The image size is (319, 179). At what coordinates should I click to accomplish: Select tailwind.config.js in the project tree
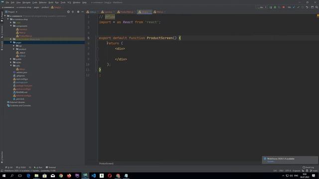pos(23,95)
